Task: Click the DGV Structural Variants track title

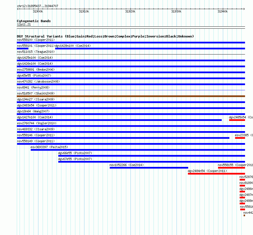Action: pyautogui.click(x=105, y=36)
